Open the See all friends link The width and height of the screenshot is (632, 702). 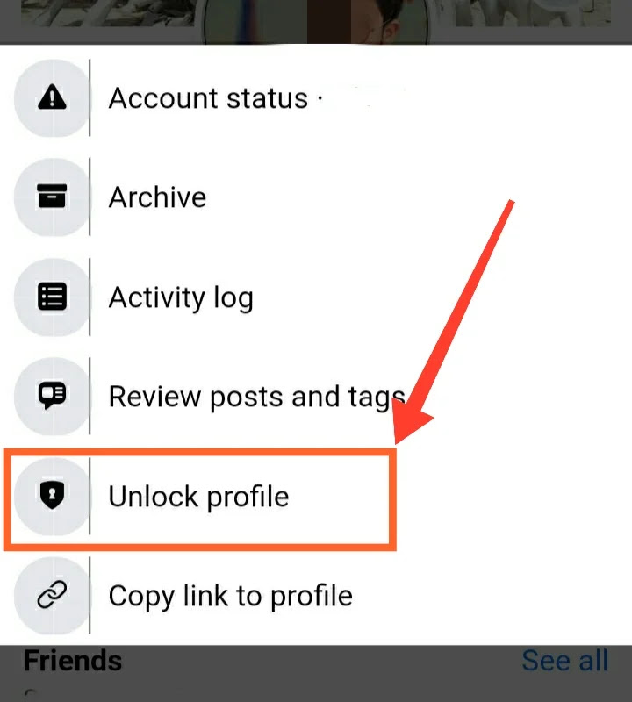564,661
